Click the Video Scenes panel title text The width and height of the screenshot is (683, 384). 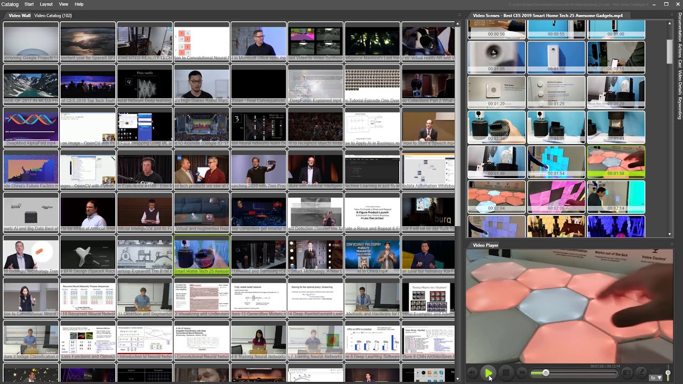click(x=548, y=15)
